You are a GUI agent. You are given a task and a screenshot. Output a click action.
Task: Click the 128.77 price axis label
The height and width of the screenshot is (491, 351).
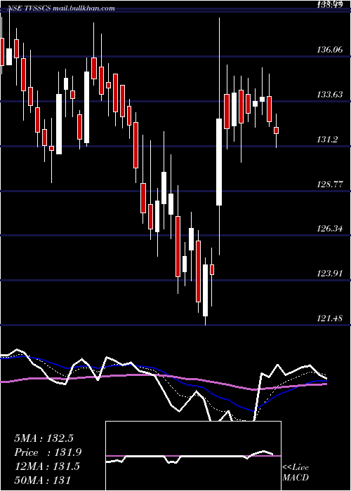(x=330, y=184)
